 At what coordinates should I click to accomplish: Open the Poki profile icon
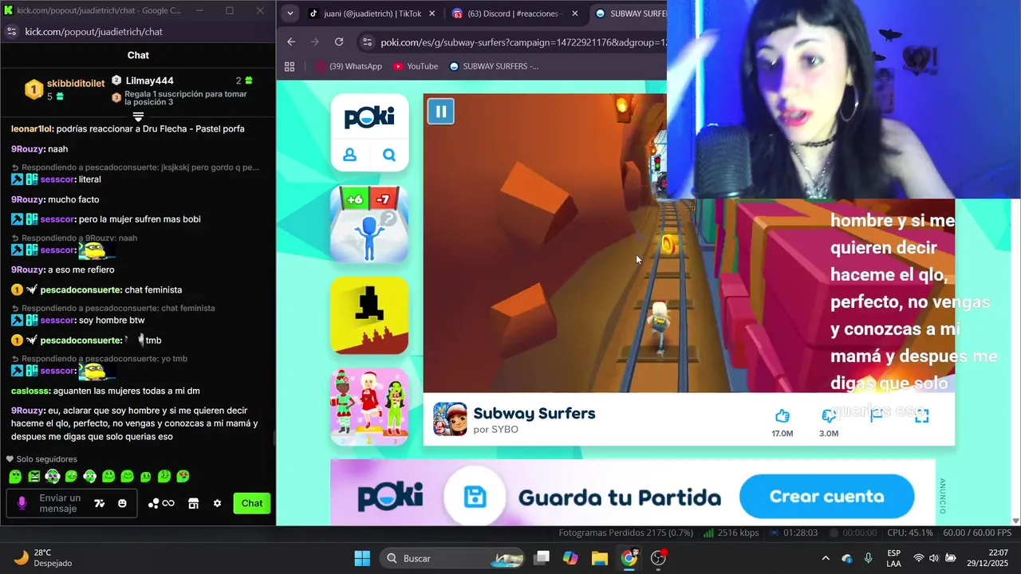click(x=349, y=155)
